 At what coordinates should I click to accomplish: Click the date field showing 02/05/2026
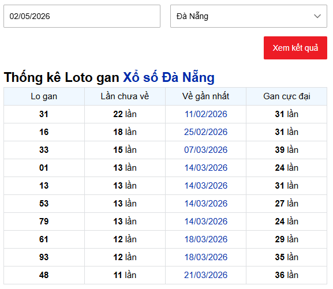pyautogui.click(x=82, y=16)
